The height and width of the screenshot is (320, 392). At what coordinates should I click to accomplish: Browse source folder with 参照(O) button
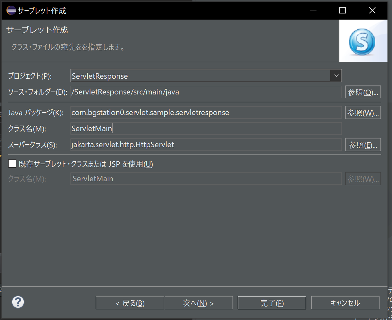click(363, 92)
